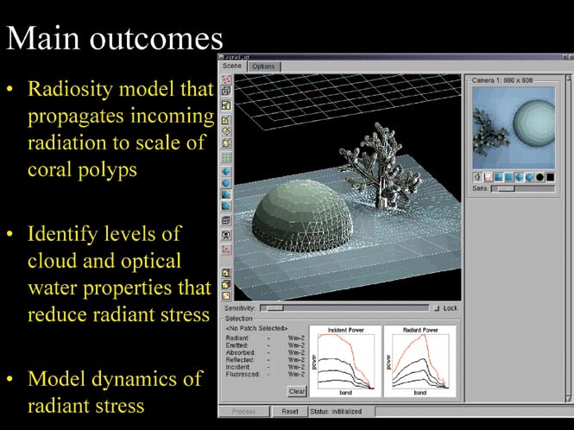This screenshot has width=574, height=430.
Task: Click the camera icon in left toolbar
Action: click(x=226, y=234)
